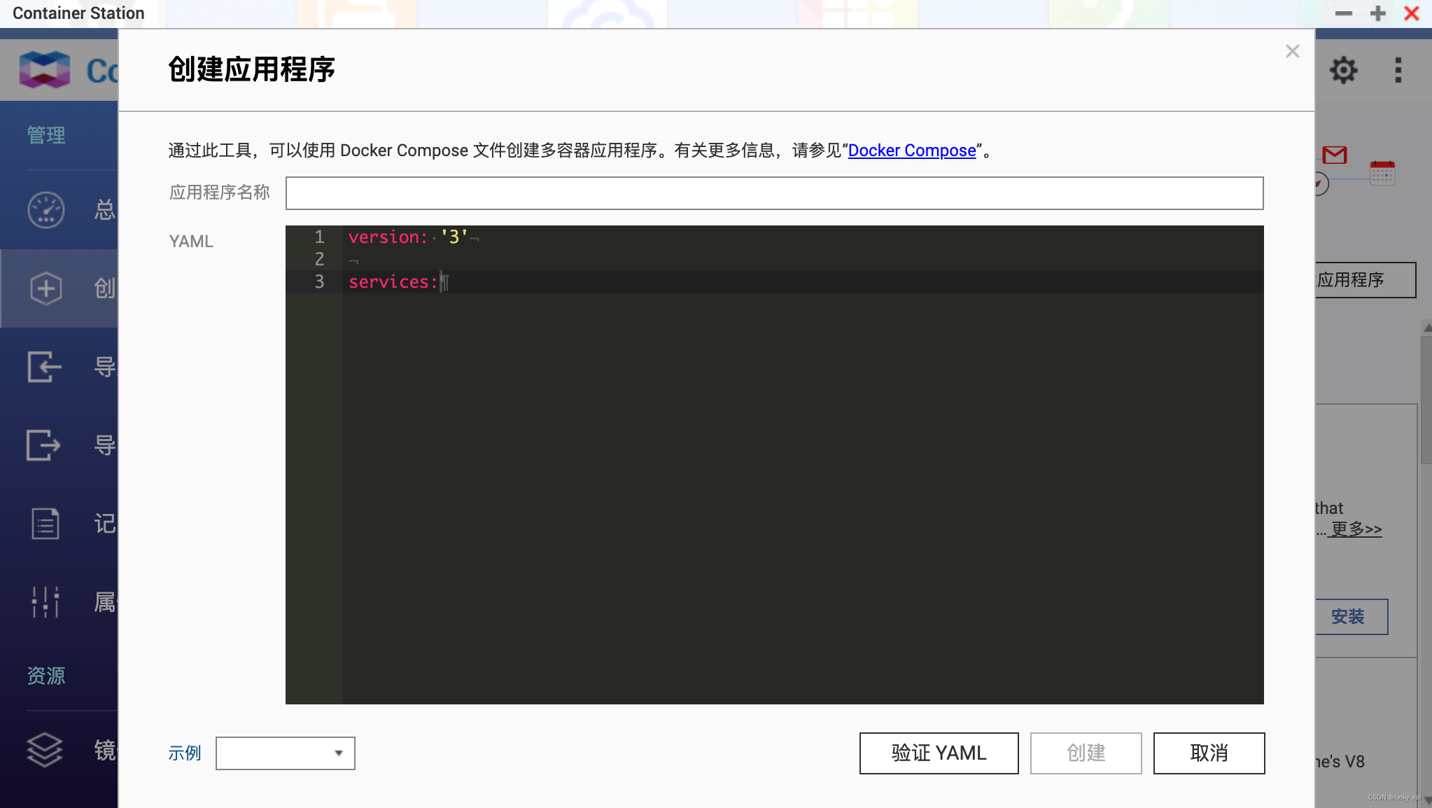Expand the 示例 examples dropdown
The width and height of the screenshot is (1432, 808).
(286, 753)
